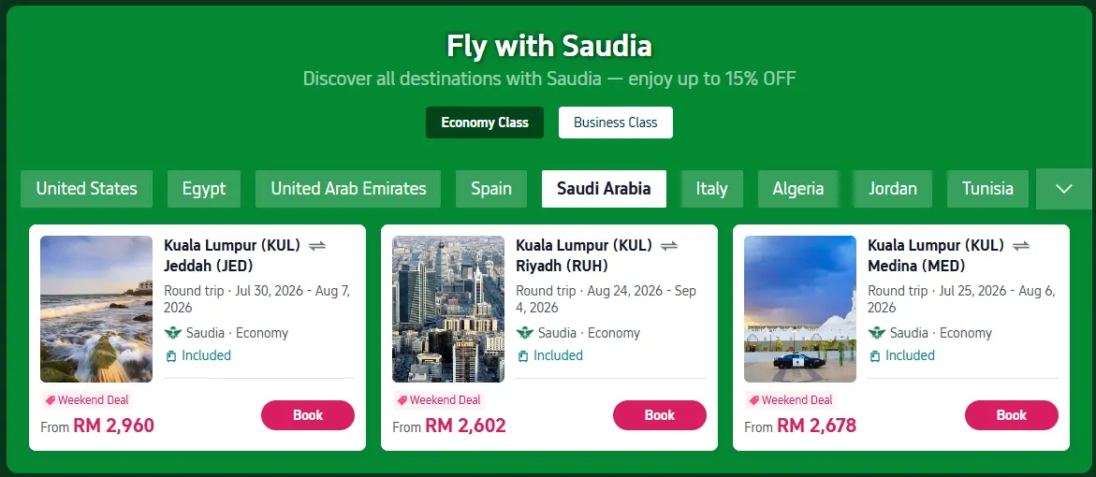Expand the country list chevron
Image resolution: width=1096 pixels, height=477 pixels.
point(1064,189)
